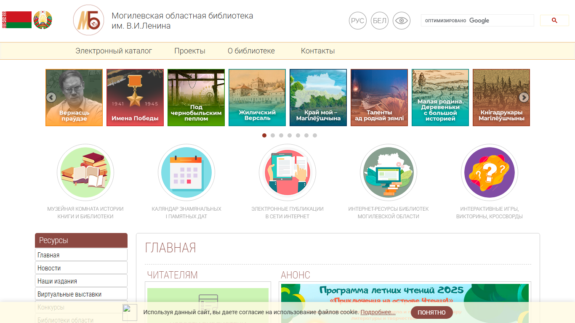This screenshot has height=323, width=575.
Task: Open the Кнігадрукары Магілёўшчыны tile
Action: click(x=501, y=98)
